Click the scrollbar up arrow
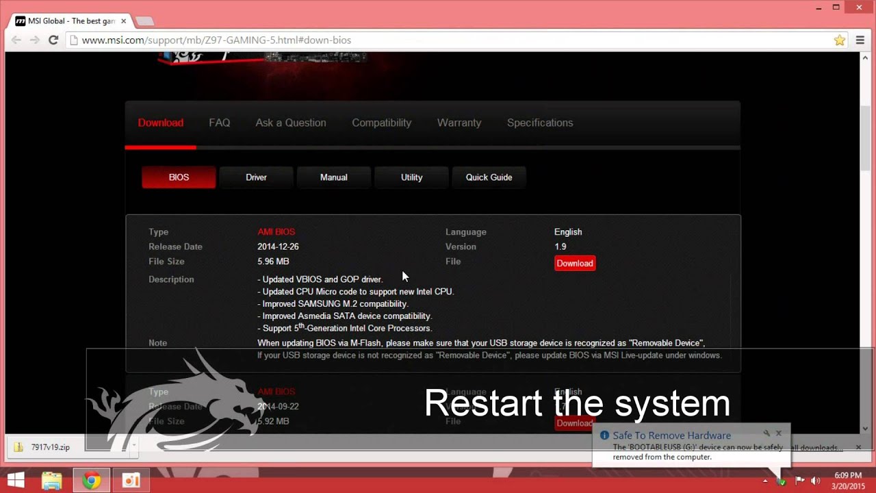Image resolution: width=876 pixels, height=493 pixels. click(x=865, y=58)
